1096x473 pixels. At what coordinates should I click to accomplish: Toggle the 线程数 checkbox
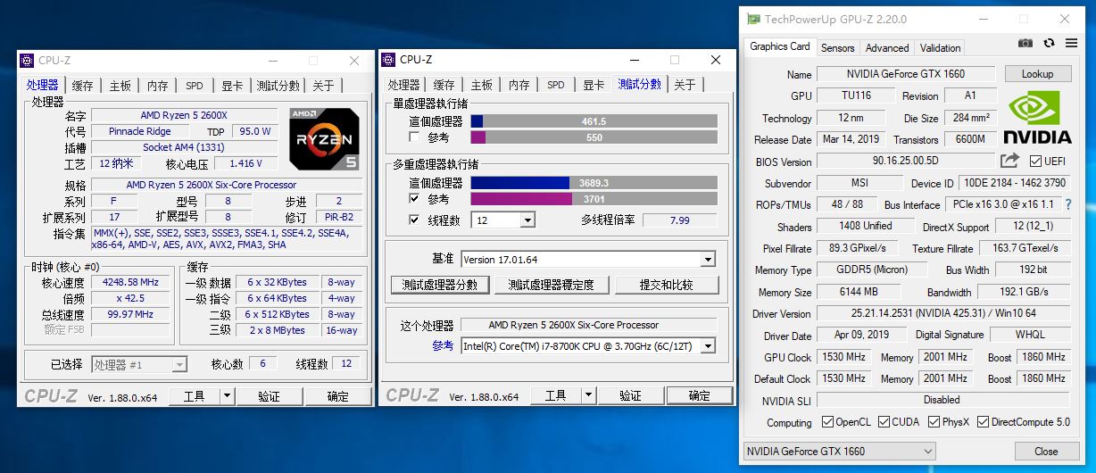click(414, 220)
